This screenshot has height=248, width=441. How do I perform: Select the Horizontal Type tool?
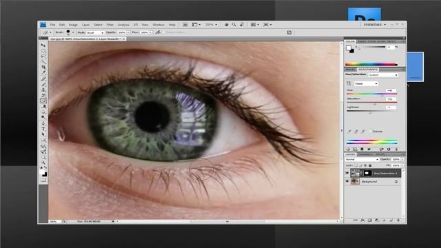pos(43,129)
